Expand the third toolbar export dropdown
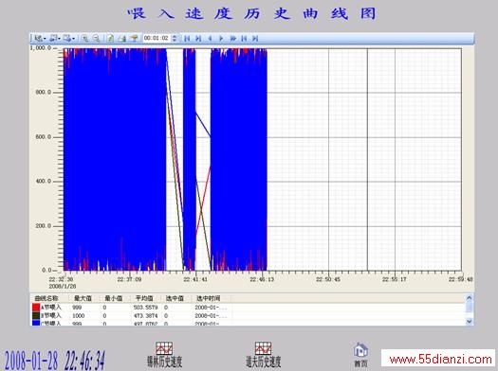This screenshot has width=498, height=371. click(x=73, y=39)
